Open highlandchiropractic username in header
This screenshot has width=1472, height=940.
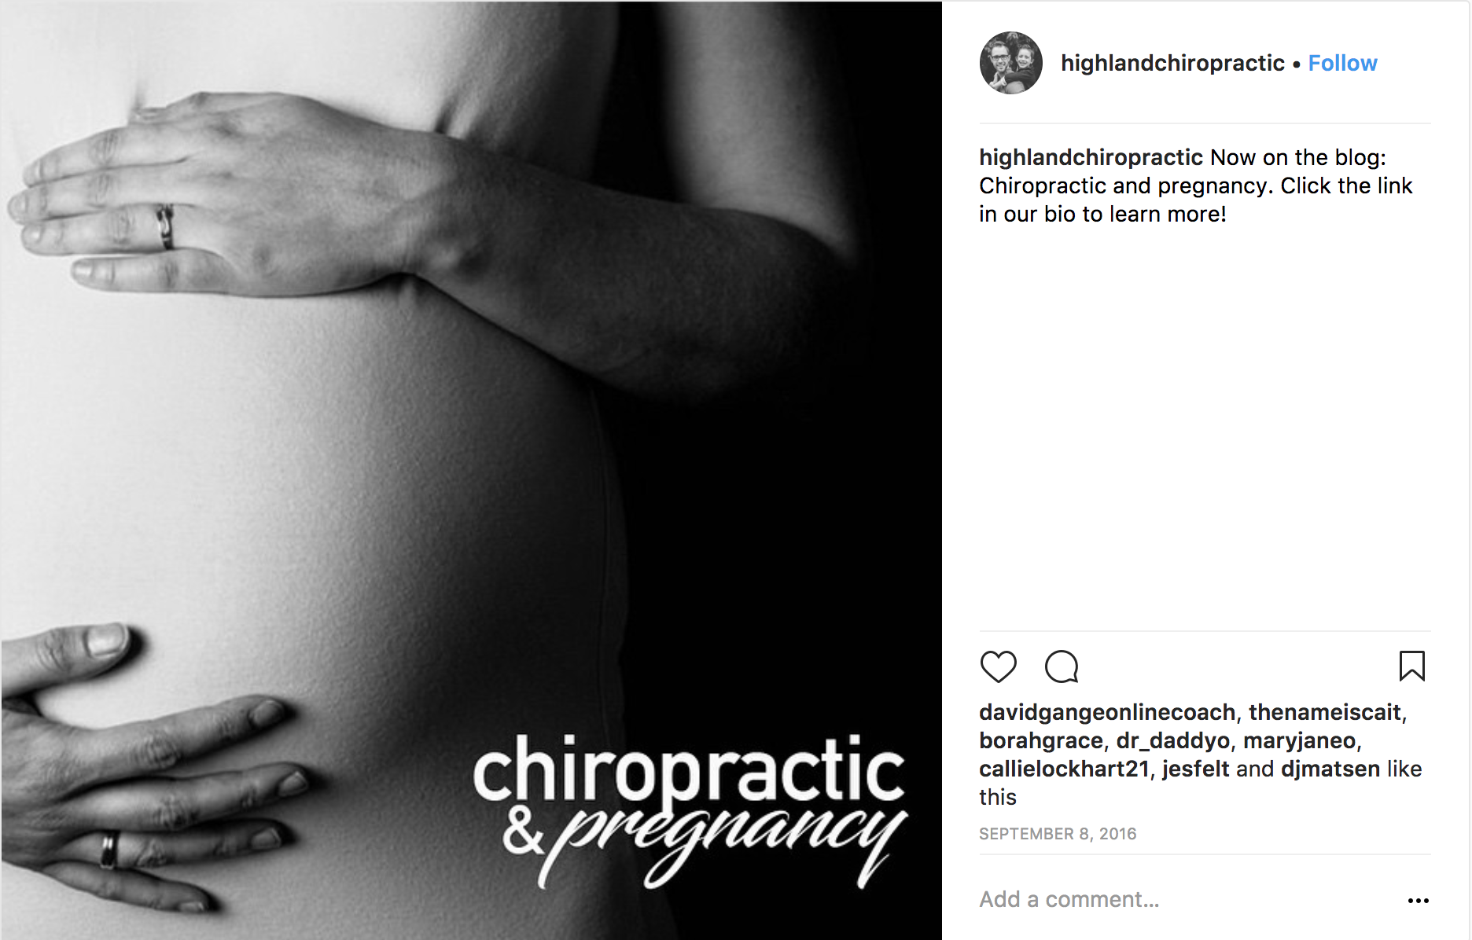pyautogui.click(x=1172, y=63)
